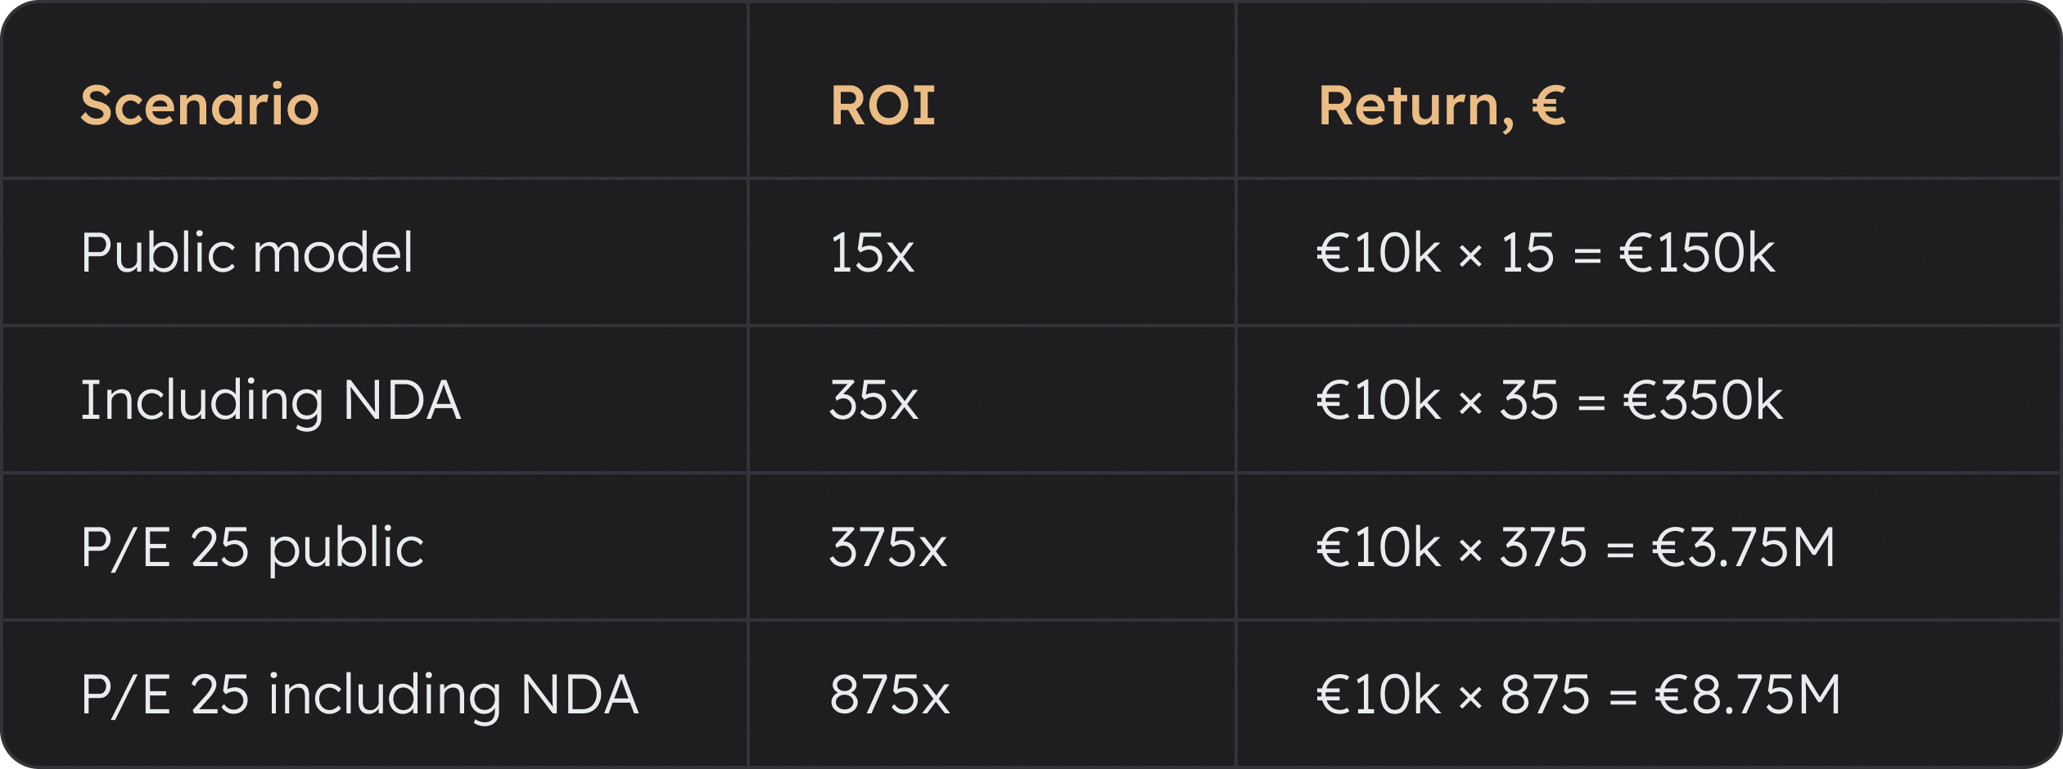Image resolution: width=2063 pixels, height=769 pixels.
Task: Click the €3.75M return calculation
Action: 1576,546
